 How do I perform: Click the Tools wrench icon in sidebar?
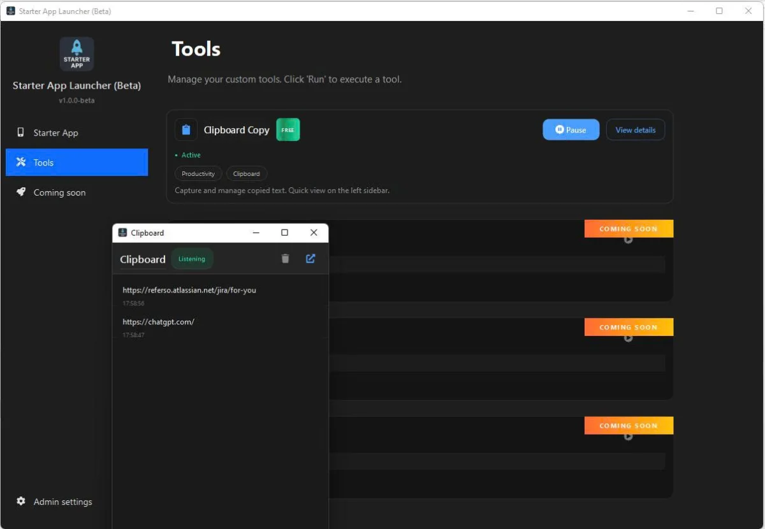click(x=20, y=163)
